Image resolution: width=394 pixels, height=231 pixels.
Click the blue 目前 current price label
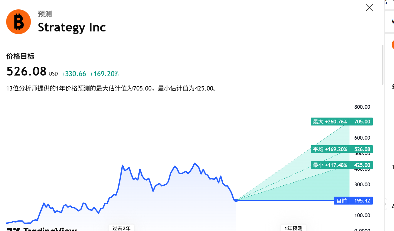click(x=342, y=201)
